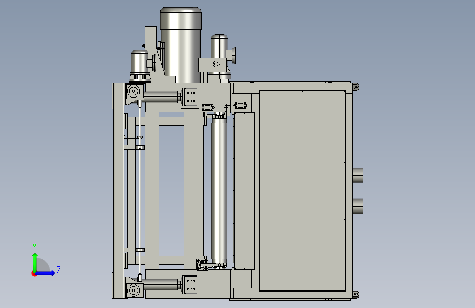Select the small motor right of the large motor
The height and width of the screenshot is (308, 475).
coord(219,46)
